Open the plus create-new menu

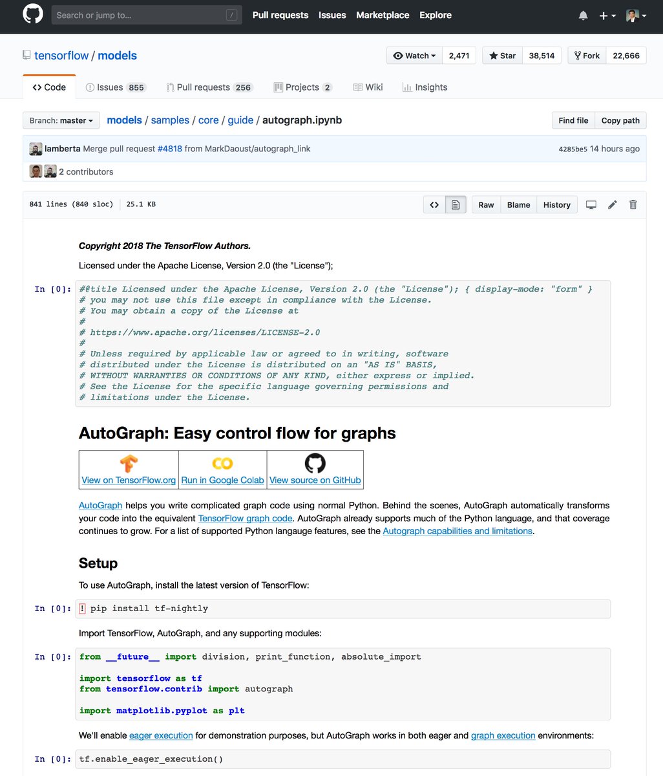coord(607,16)
